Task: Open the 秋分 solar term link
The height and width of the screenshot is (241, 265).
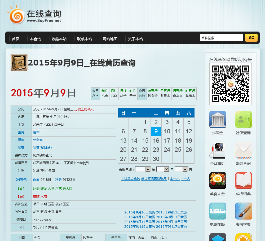Action: pyautogui.click(x=58, y=179)
